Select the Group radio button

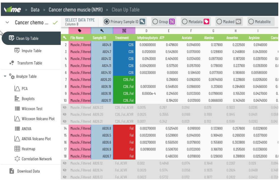[x=155, y=22]
